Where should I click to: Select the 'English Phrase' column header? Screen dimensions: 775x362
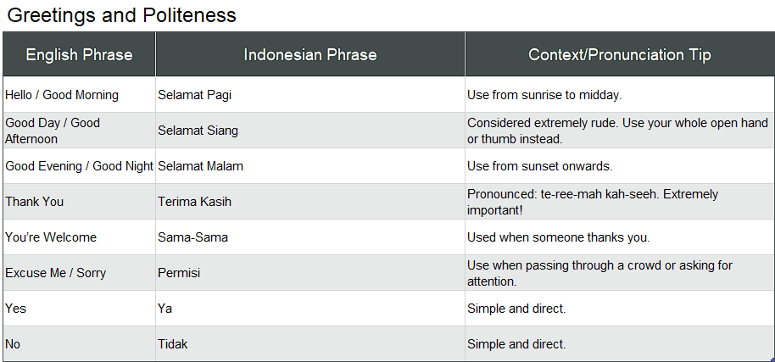click(79, 55)
